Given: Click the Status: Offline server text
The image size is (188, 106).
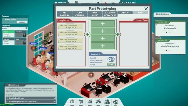Looking at the screenshot, I should point(10,19).
